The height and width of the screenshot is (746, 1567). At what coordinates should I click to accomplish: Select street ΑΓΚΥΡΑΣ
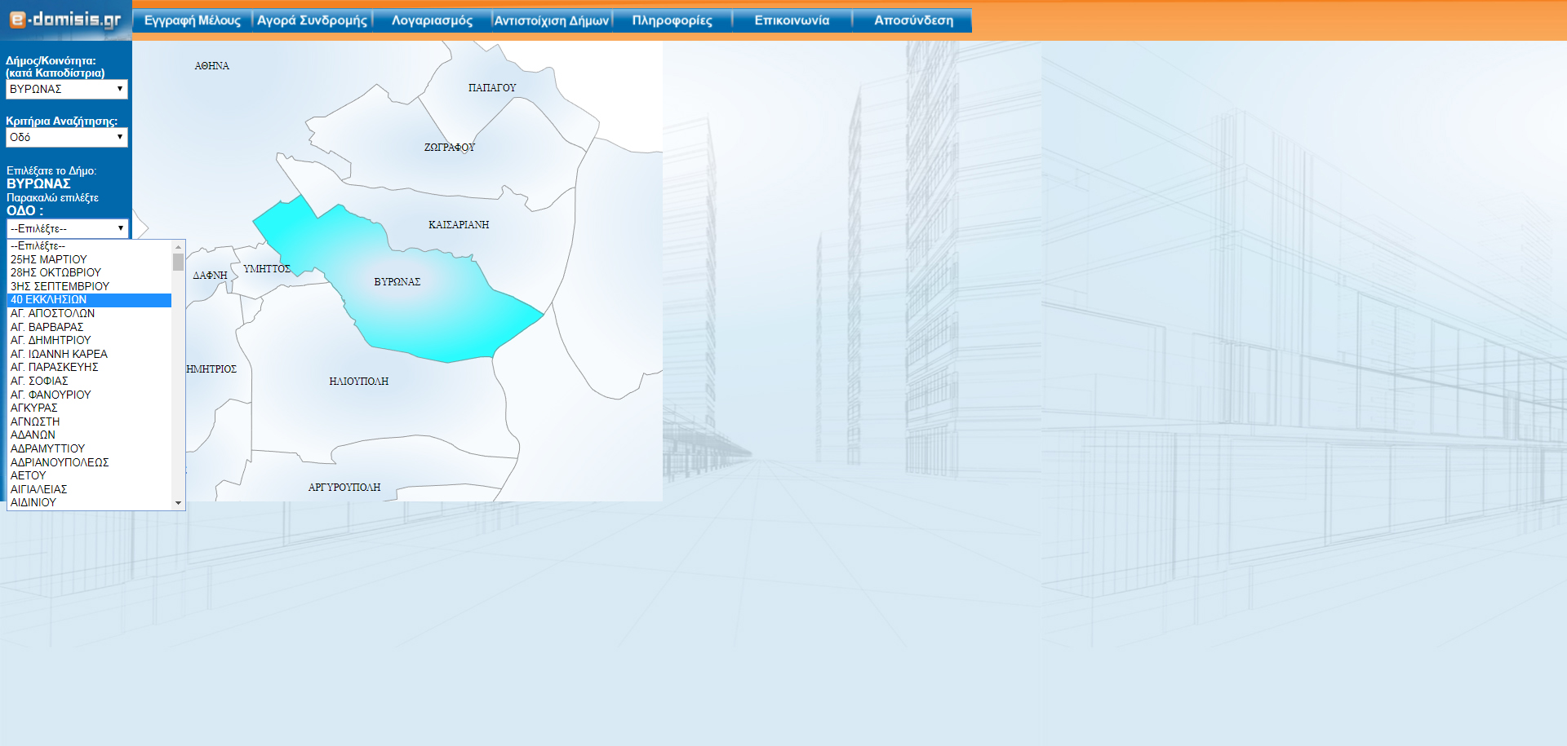click(x=90, y=408)
